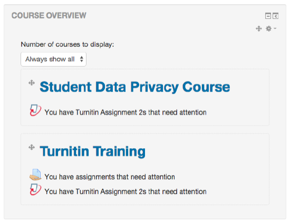Click the block move crosshair beside the gear
The image size is (290, 224).
pyautogui.click(x=259, y=28)
